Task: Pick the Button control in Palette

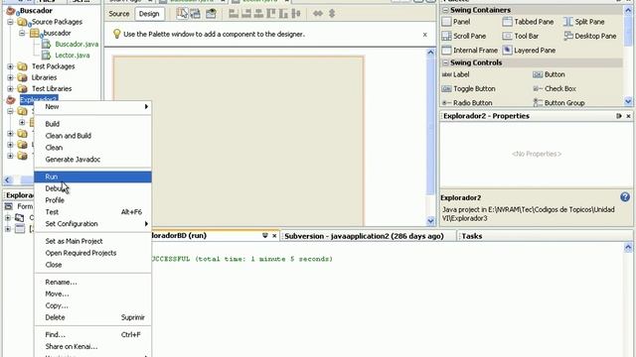Action: click(549, 74)
